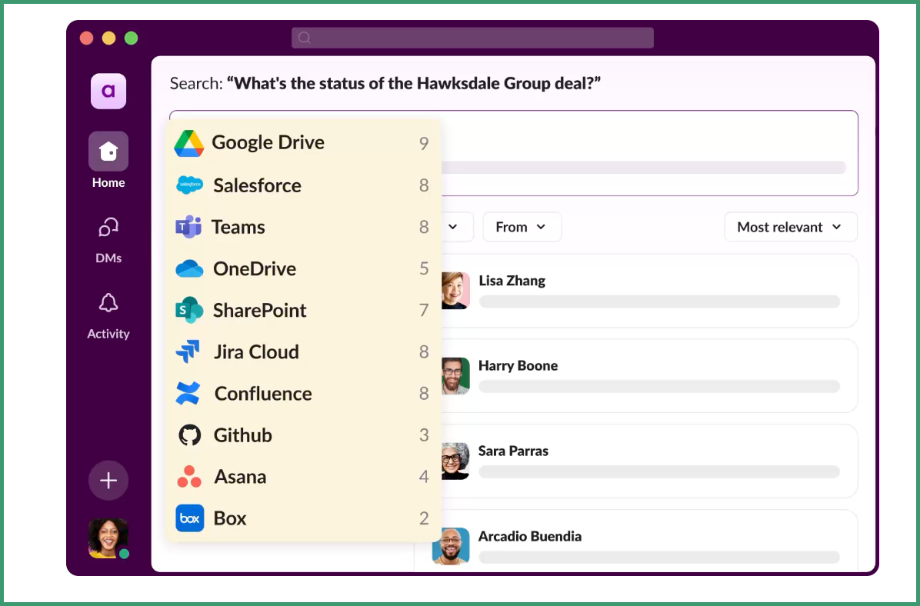Viewport: 920px width, 606px height.
Task: Click the Lisa Zhang name
Action: [x=512, y=281]
